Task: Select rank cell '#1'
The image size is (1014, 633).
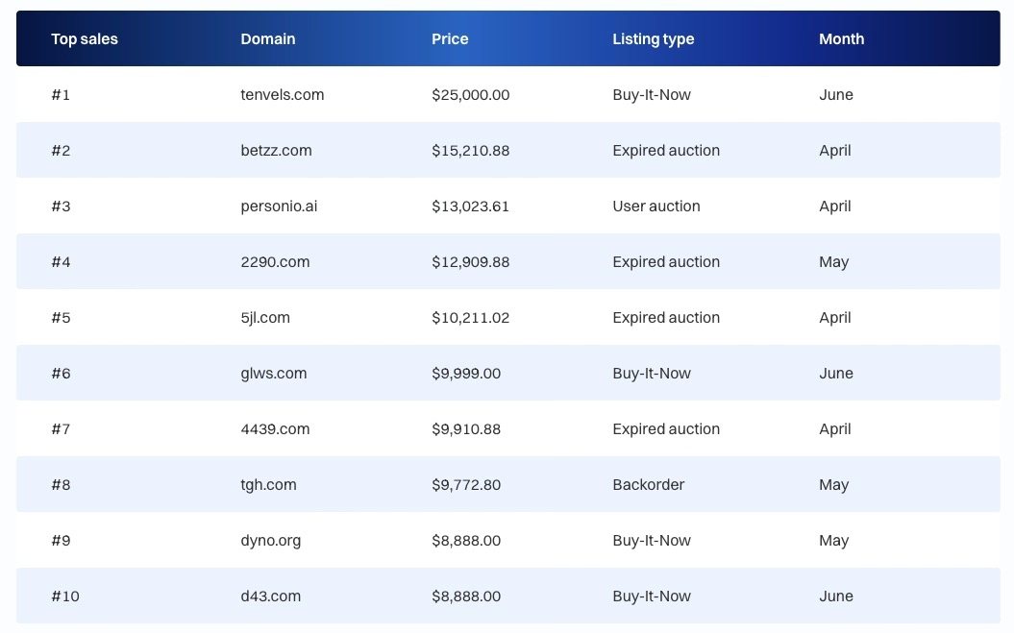Action: pos(61,95)
